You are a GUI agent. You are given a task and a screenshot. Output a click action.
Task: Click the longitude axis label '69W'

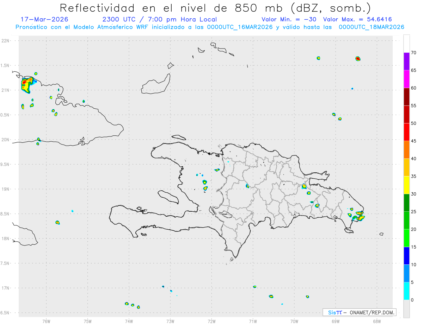coord(336,321)
